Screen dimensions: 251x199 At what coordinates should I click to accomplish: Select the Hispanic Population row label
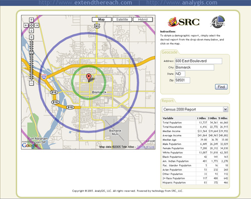(174, 182)
